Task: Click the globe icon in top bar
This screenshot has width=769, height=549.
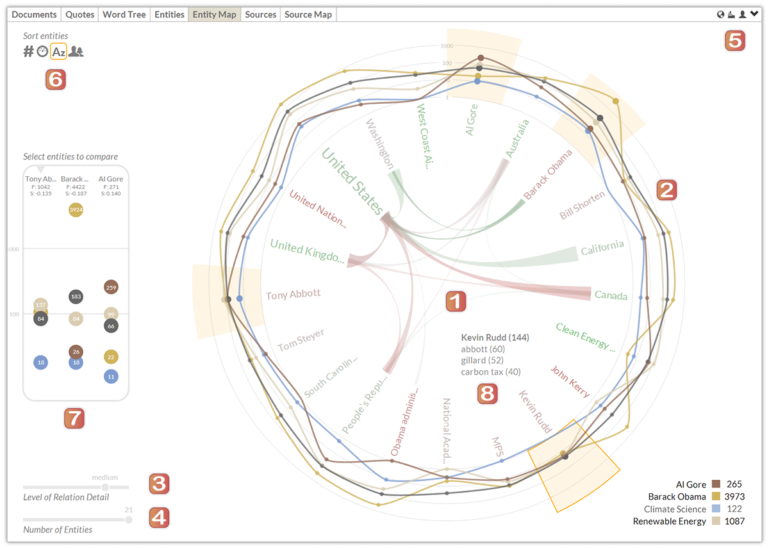Action: (x=721, y=14)
